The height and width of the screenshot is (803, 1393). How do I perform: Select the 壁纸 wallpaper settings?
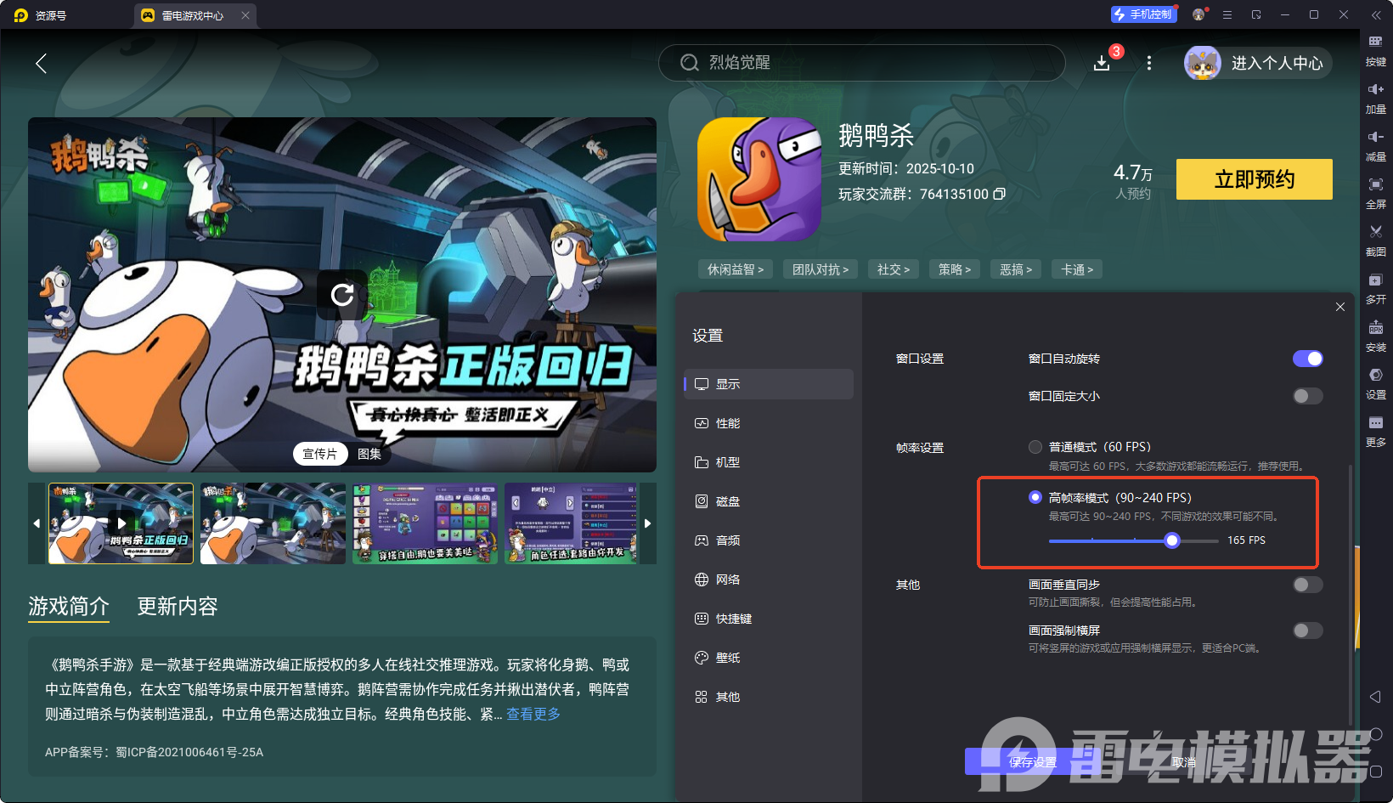point(728,657)
